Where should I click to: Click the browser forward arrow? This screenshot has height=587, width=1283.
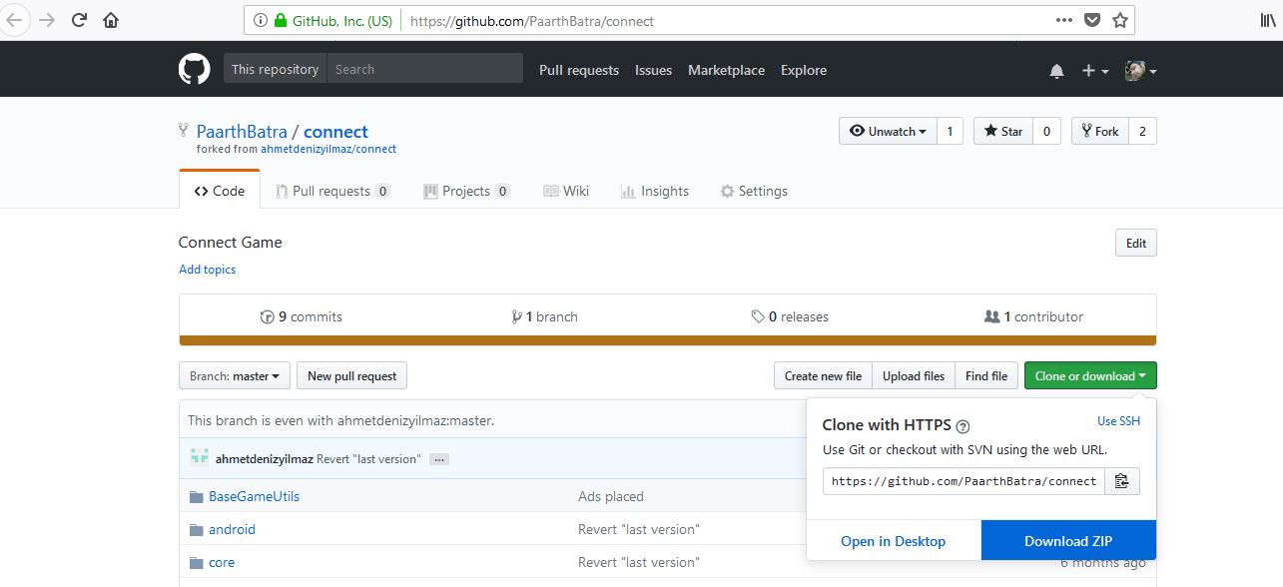tap(46, 20)
